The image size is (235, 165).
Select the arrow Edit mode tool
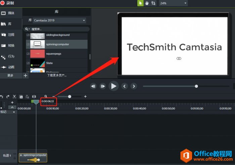click(x=140, y=3)
